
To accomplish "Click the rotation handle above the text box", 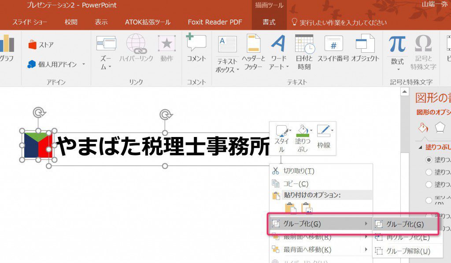I will [x=166, y=115].
